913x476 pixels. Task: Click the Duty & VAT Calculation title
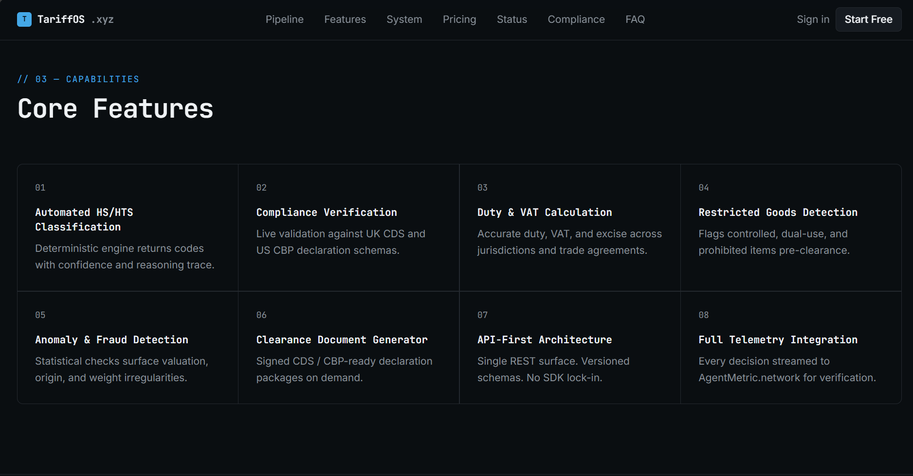pyautogui.click(x=545, y=212)
